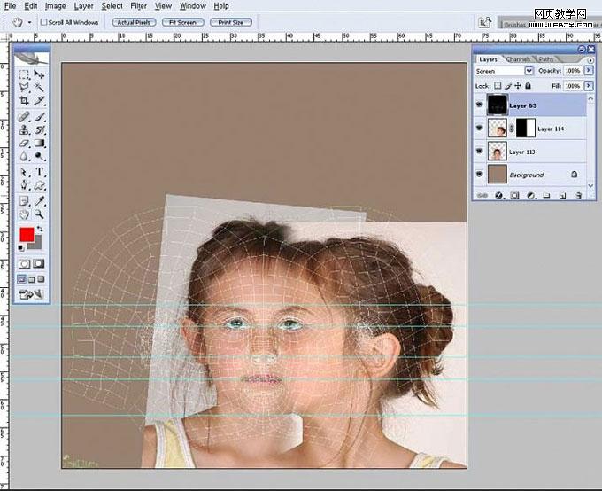Open the Opacity slider arrow
602x491 pixels.
[588, 71]
